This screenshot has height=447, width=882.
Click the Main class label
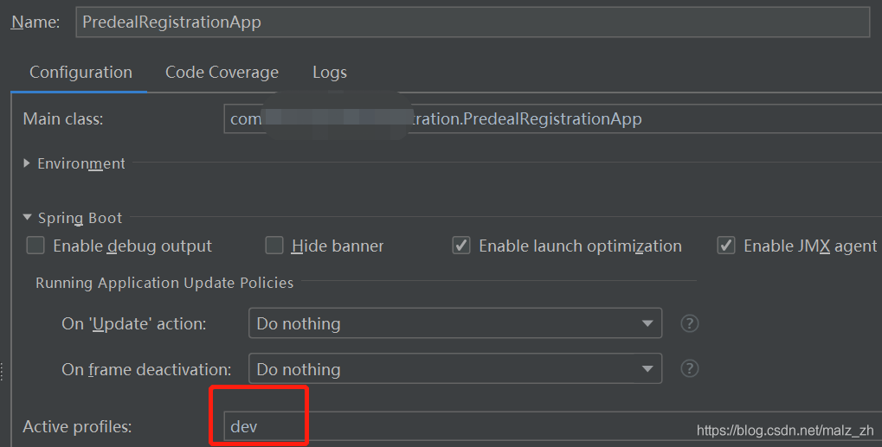coord(63,118)
